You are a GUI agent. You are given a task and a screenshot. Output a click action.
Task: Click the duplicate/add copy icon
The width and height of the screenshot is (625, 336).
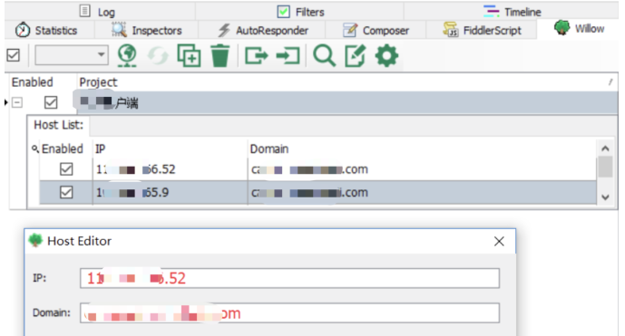pos(189,55)
